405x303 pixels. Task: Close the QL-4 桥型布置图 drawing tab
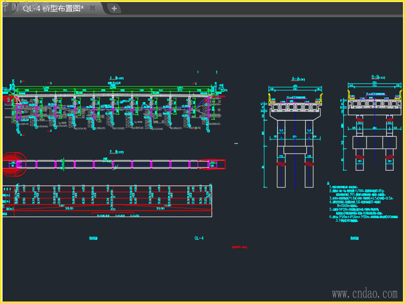(x=92, y=8)
